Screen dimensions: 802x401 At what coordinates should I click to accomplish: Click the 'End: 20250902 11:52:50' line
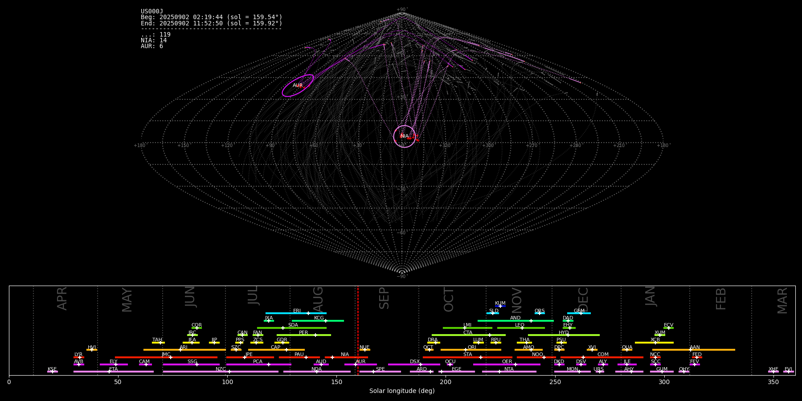point(212,23)
